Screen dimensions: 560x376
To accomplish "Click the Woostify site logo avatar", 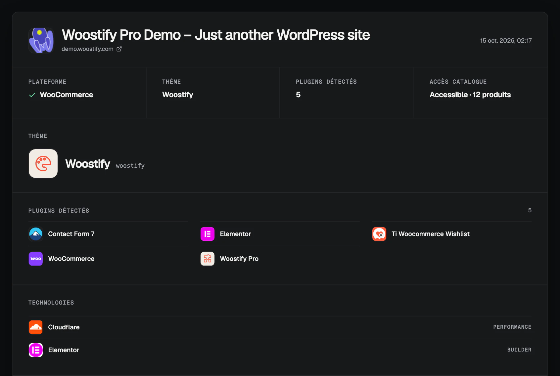I will 41,40.
